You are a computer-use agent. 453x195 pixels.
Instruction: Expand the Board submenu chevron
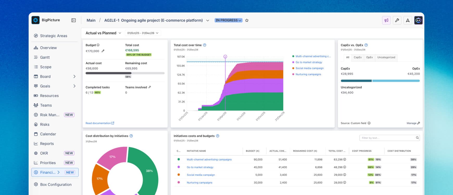pyautogui.click(x=74, y=76)
